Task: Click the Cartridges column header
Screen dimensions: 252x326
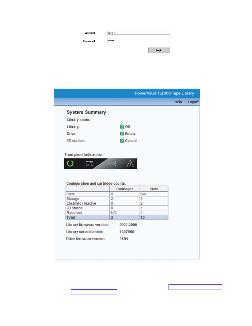Action: pos(125,189)
